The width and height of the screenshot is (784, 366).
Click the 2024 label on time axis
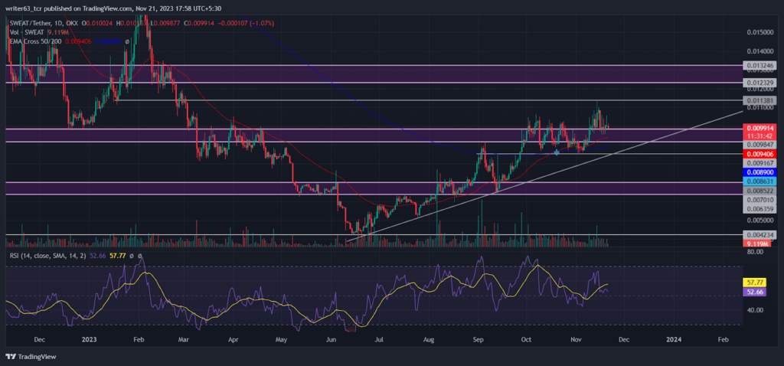tap(674, 339)
